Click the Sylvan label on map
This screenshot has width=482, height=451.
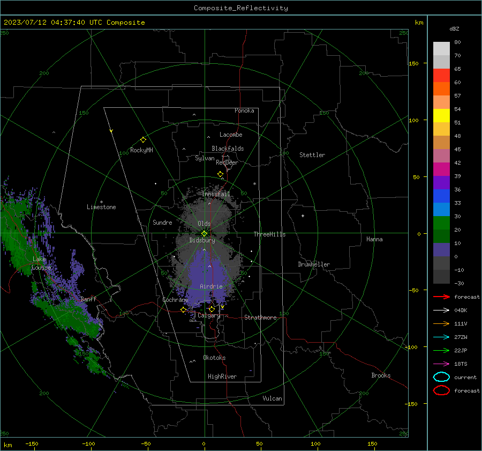205,158
